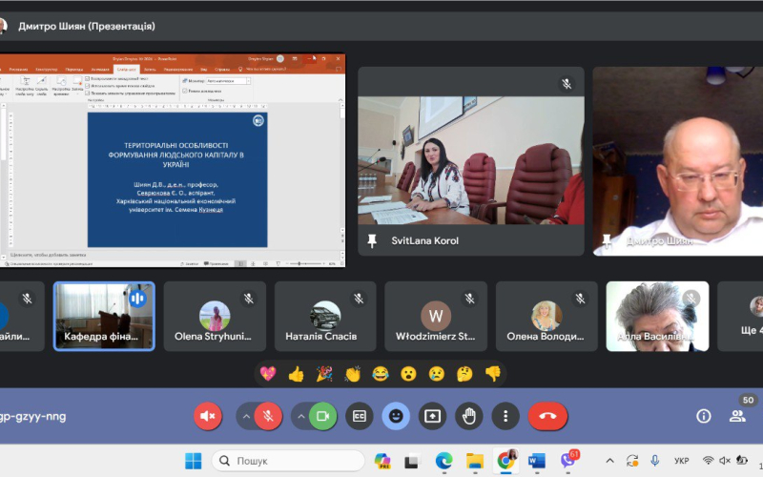Screen dimensions: 763x477
Task: Show the people participants panel
Action: click(x=737, y=416)
